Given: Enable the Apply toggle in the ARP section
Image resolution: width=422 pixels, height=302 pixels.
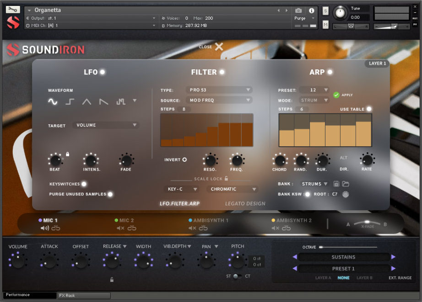Looking at the screenshot, I should (337, 95).
